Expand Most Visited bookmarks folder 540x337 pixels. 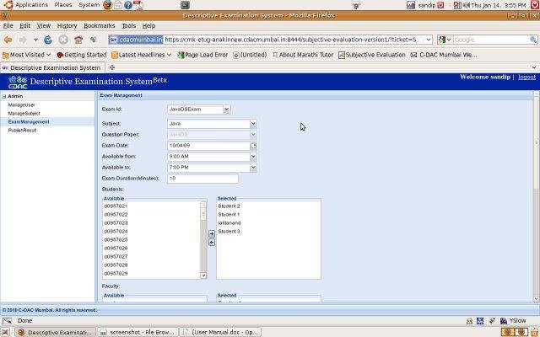pos(26,55)
